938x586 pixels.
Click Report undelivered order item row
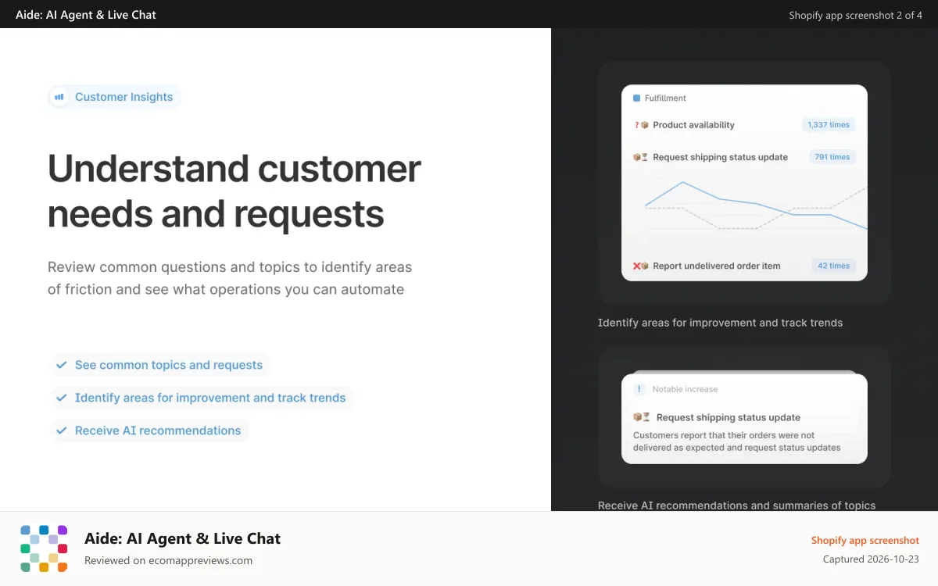point(744,266)
